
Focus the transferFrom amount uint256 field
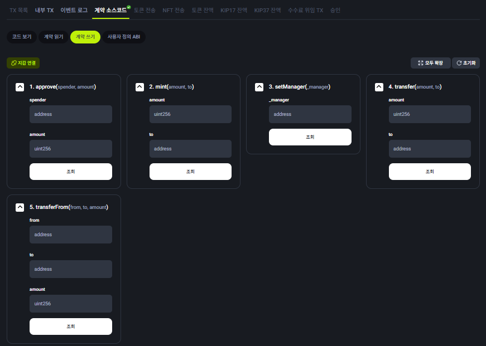[71, 304]
